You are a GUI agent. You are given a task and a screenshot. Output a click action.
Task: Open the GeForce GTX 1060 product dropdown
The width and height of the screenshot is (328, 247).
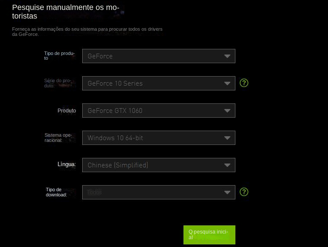(158, 111)
